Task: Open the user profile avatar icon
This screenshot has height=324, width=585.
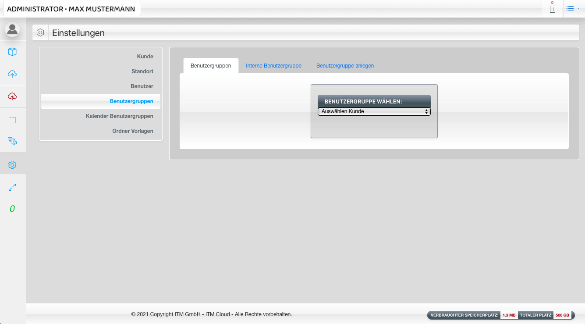Action: (12, 29)
